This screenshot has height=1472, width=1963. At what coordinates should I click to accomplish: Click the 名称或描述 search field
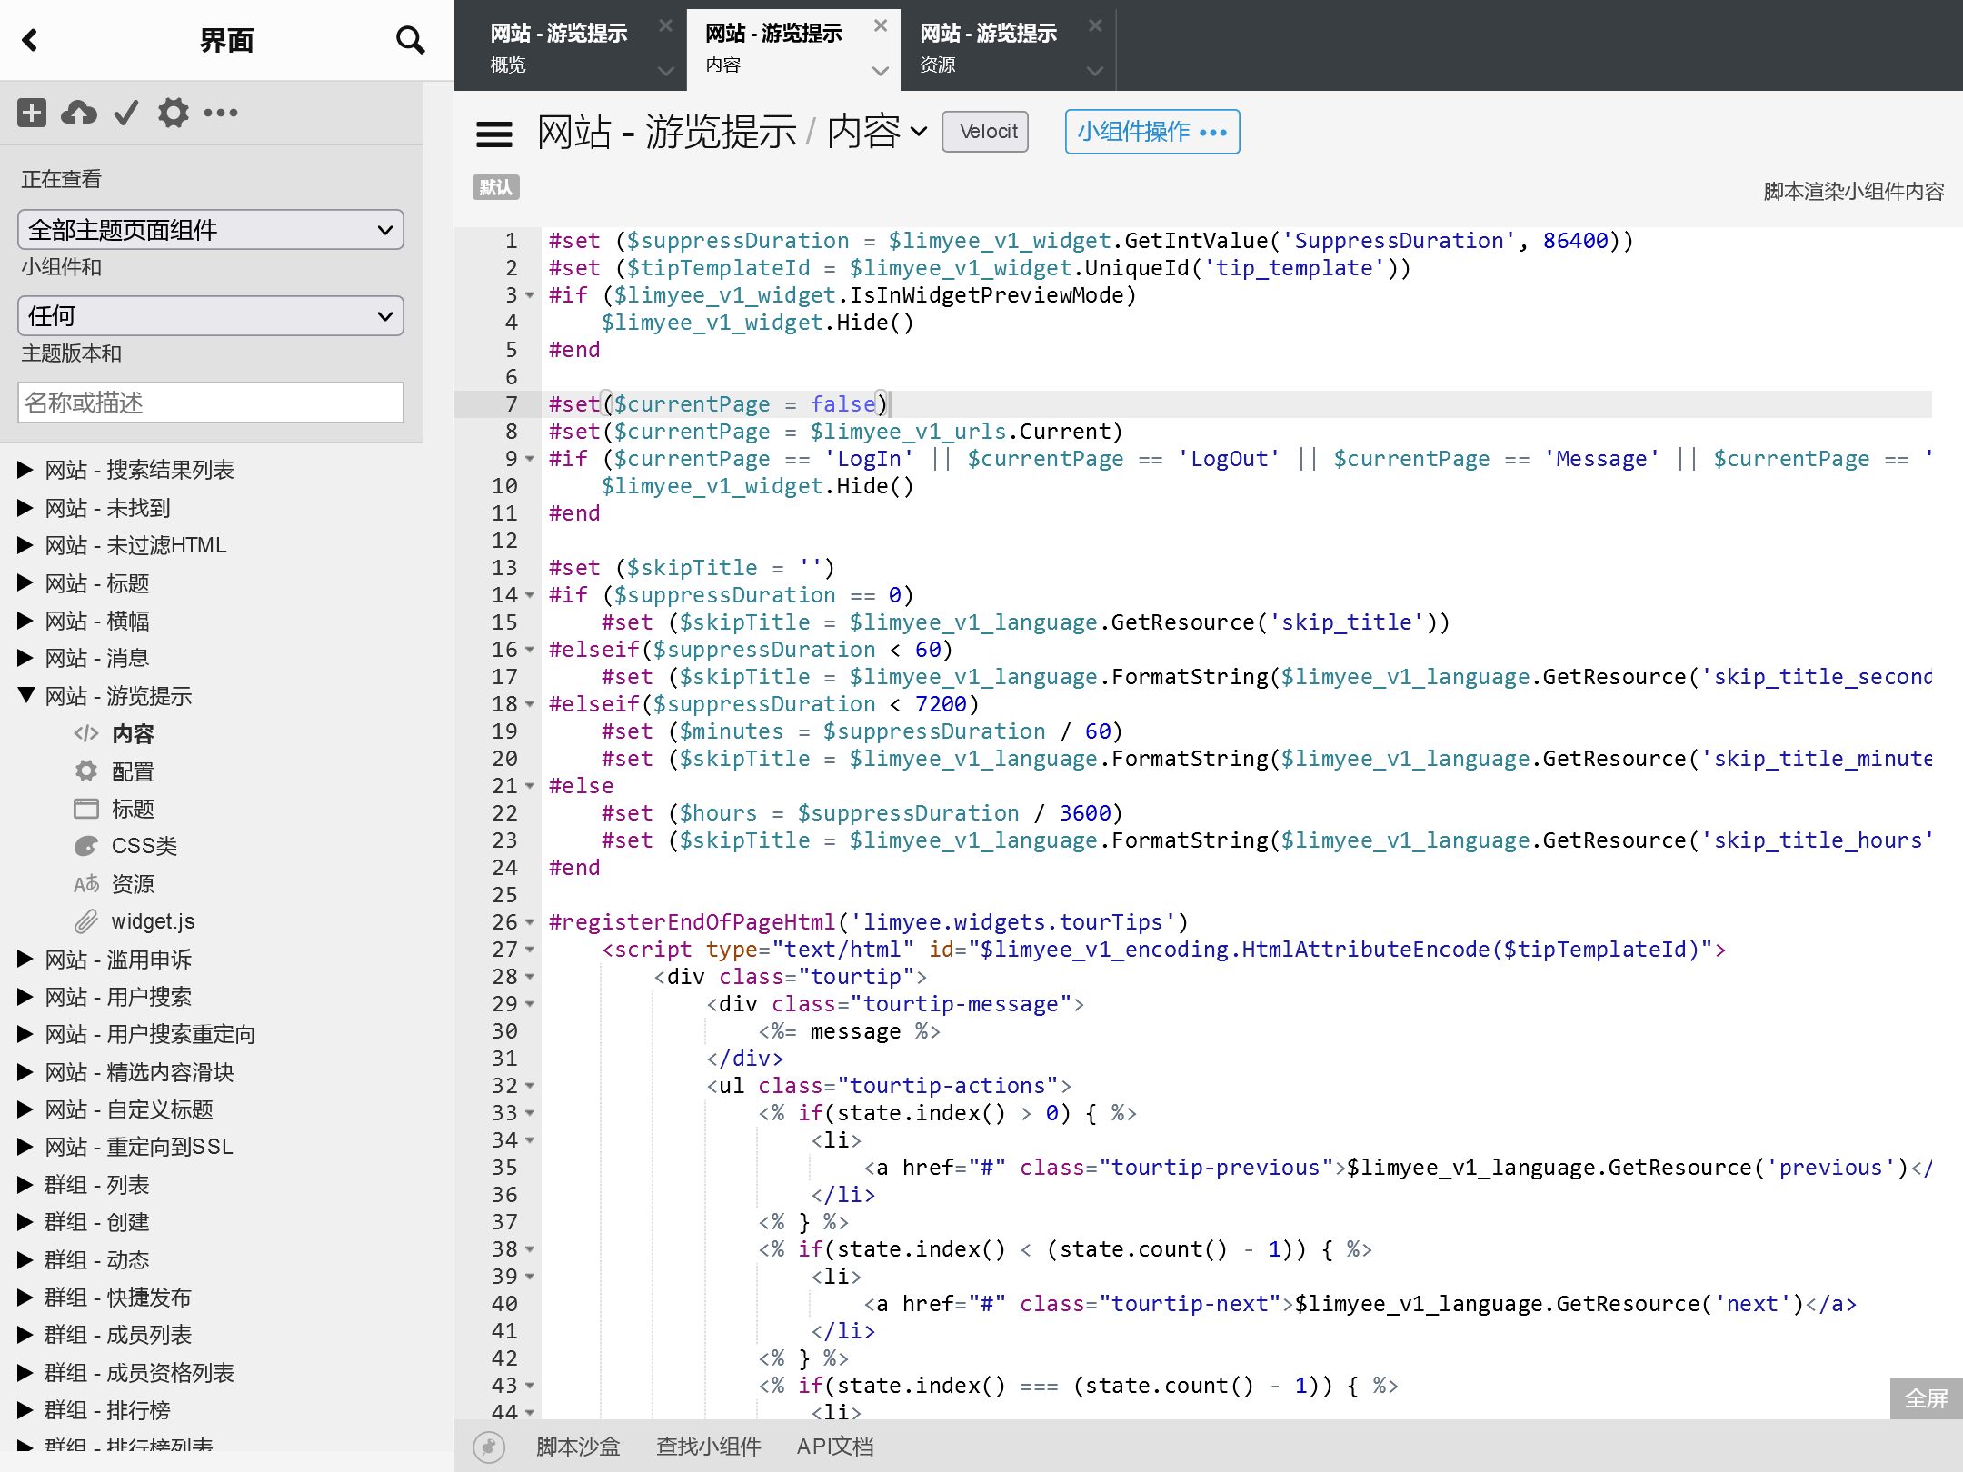(x=211, y=403)
